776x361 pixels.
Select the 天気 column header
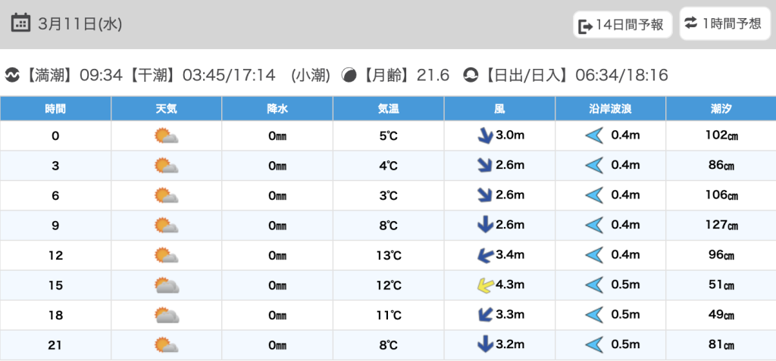point(166,109)
